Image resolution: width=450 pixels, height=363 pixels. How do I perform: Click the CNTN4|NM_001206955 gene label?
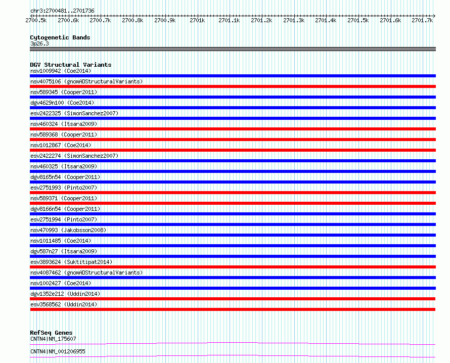click(x=58, y=351)
